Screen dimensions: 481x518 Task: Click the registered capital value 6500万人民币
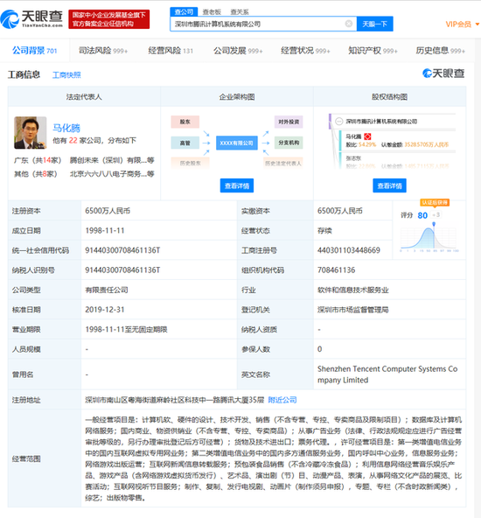tap(108, 211)
